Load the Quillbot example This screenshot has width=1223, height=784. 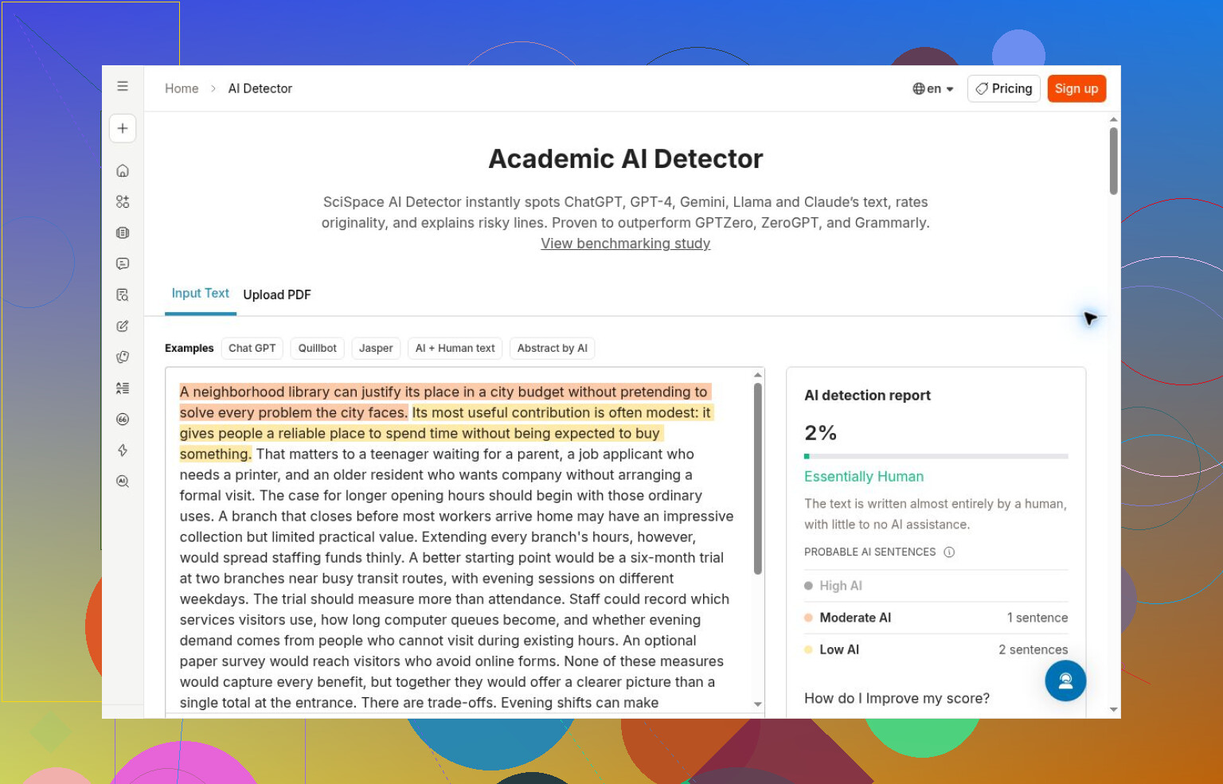(317, 348)
